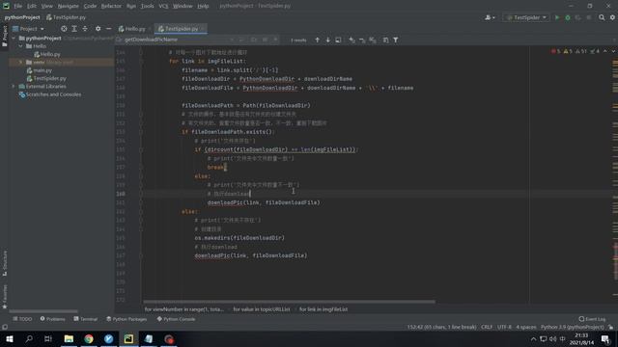Open the Problems tool window
Viewport: 618px width, 347px height.
tap(52, 319)
